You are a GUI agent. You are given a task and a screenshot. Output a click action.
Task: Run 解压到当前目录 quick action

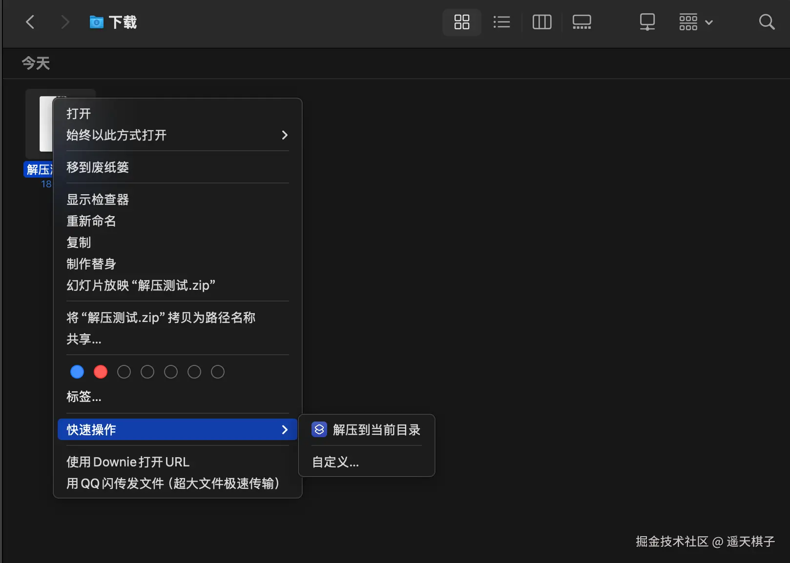tap(367, 430)
